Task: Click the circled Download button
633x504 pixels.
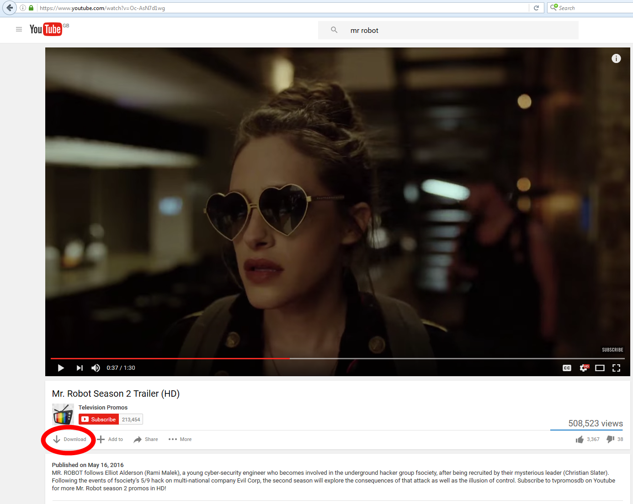Action: [69, 439]
